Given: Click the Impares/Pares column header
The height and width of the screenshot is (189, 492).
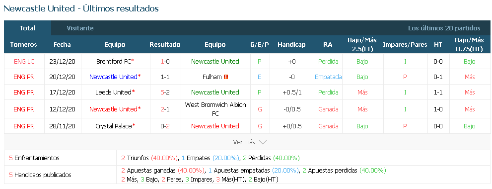Looking at the screenshot, I should click(405, 44).
